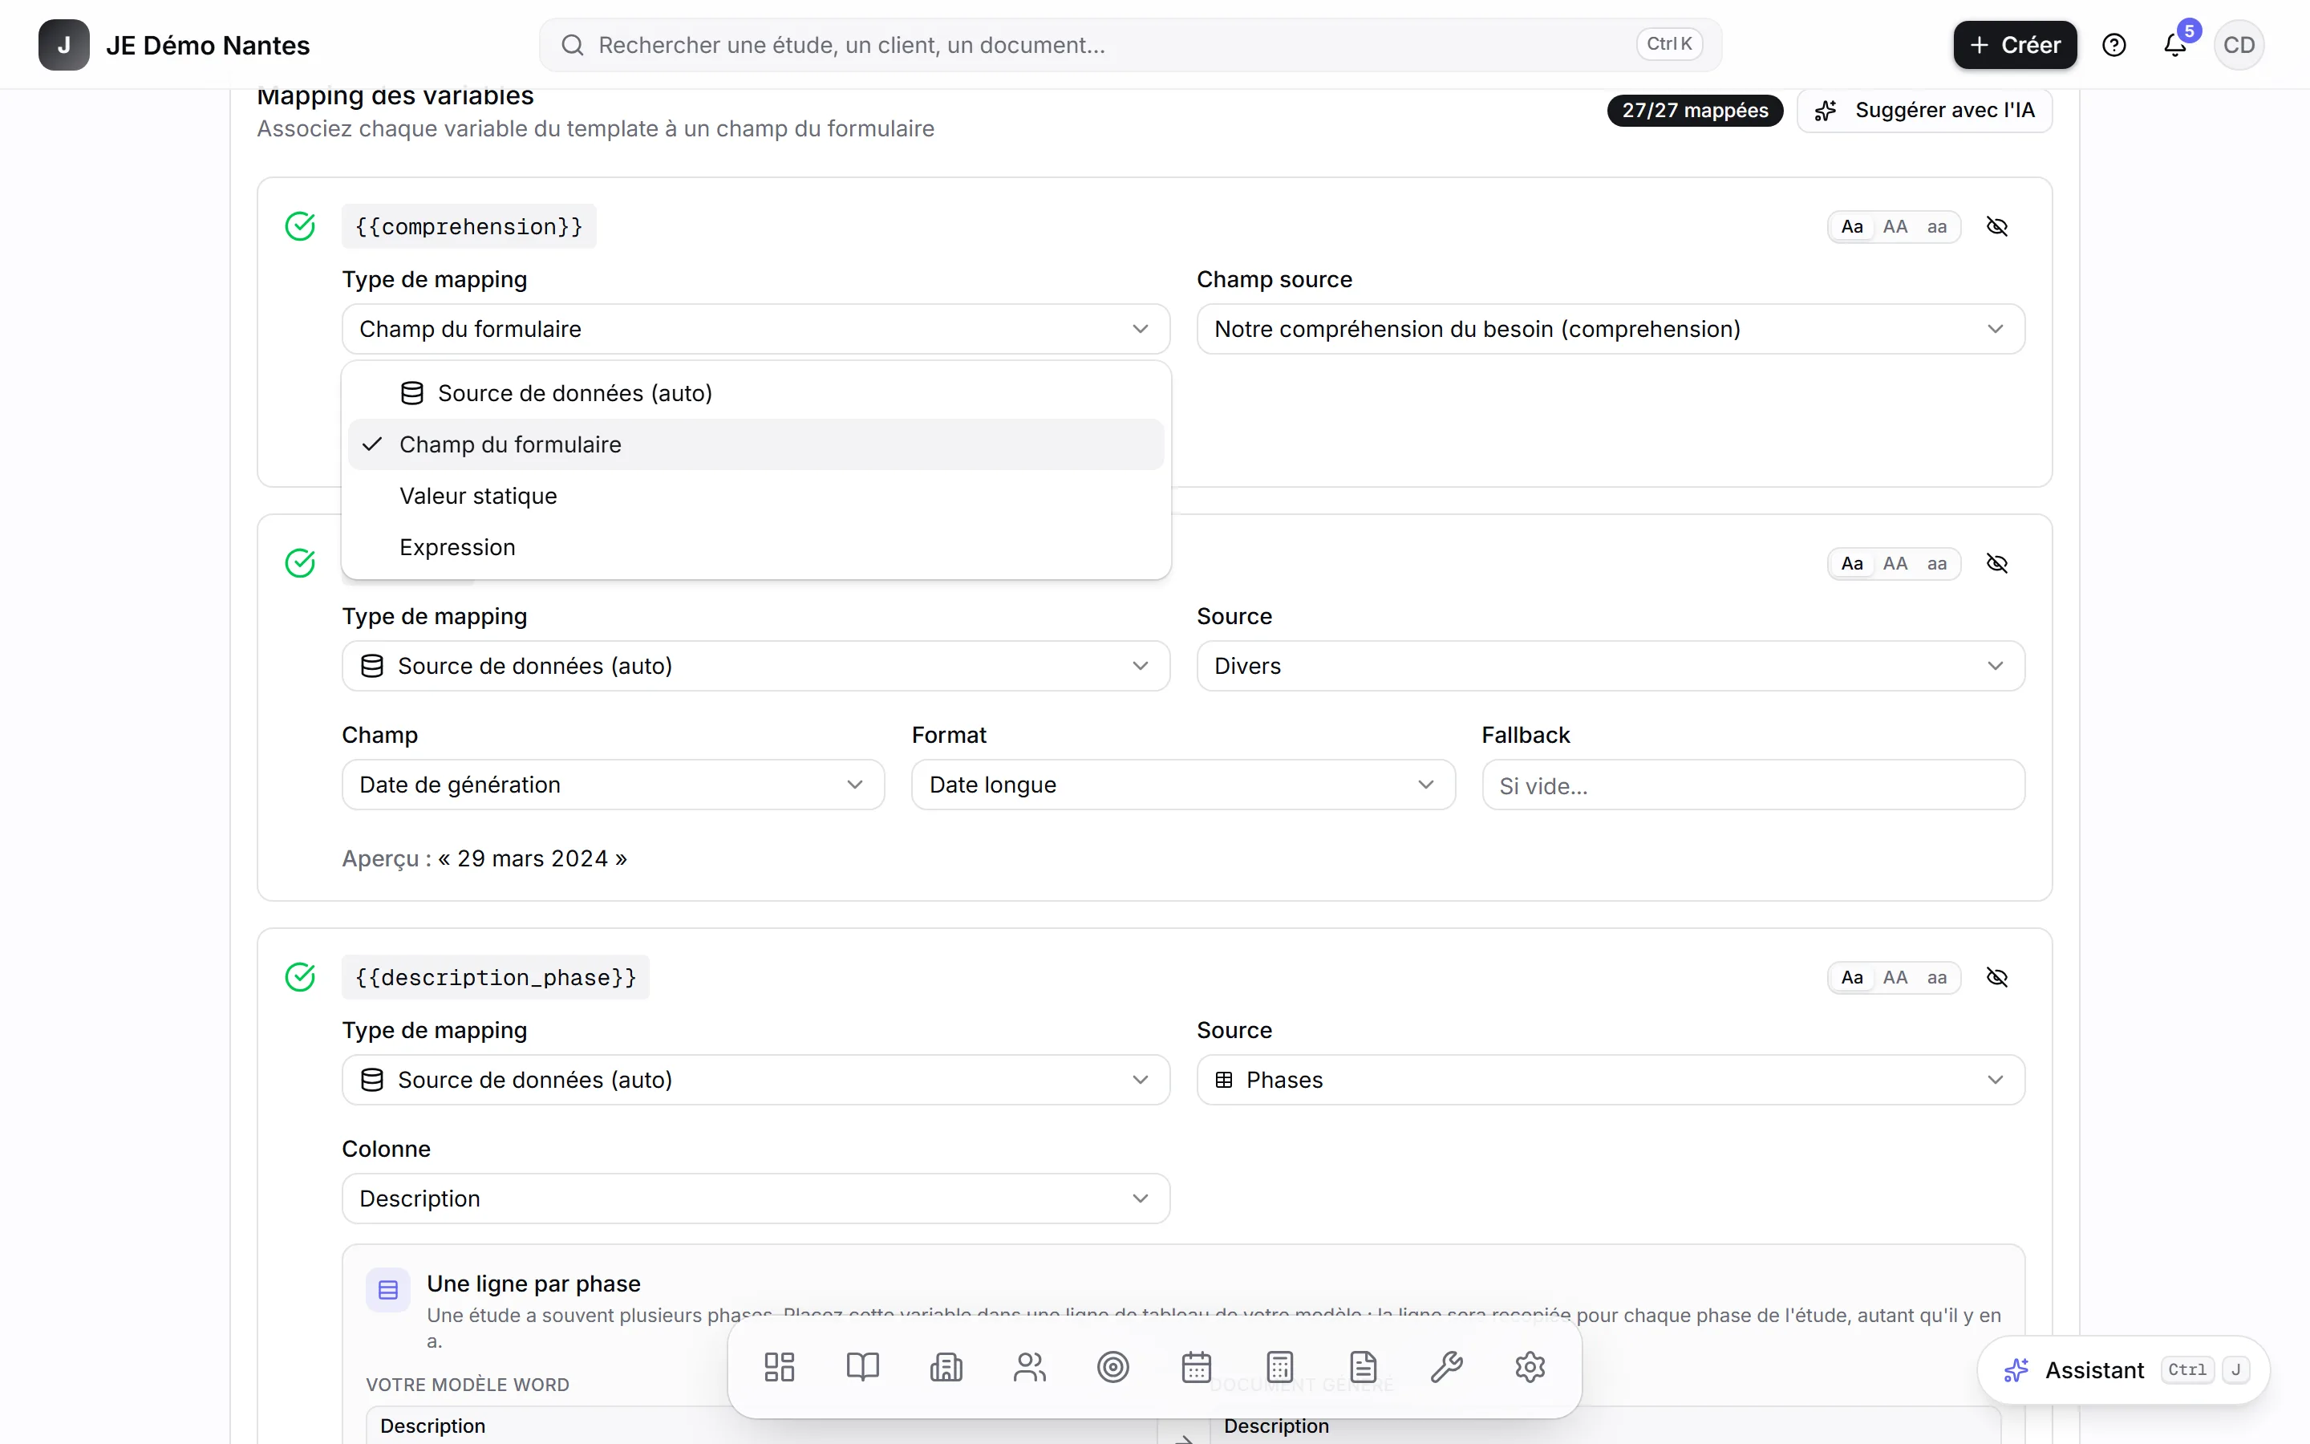The image size is (2310, 1444).
Task: Set uppercase AA case for {{description_phase}}
Action: click(1896, 977)
